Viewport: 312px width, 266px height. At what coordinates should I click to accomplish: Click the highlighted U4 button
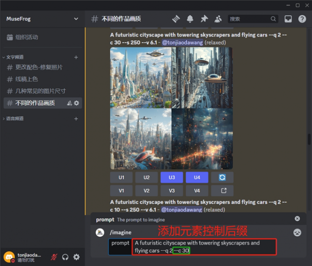point(197,177)
